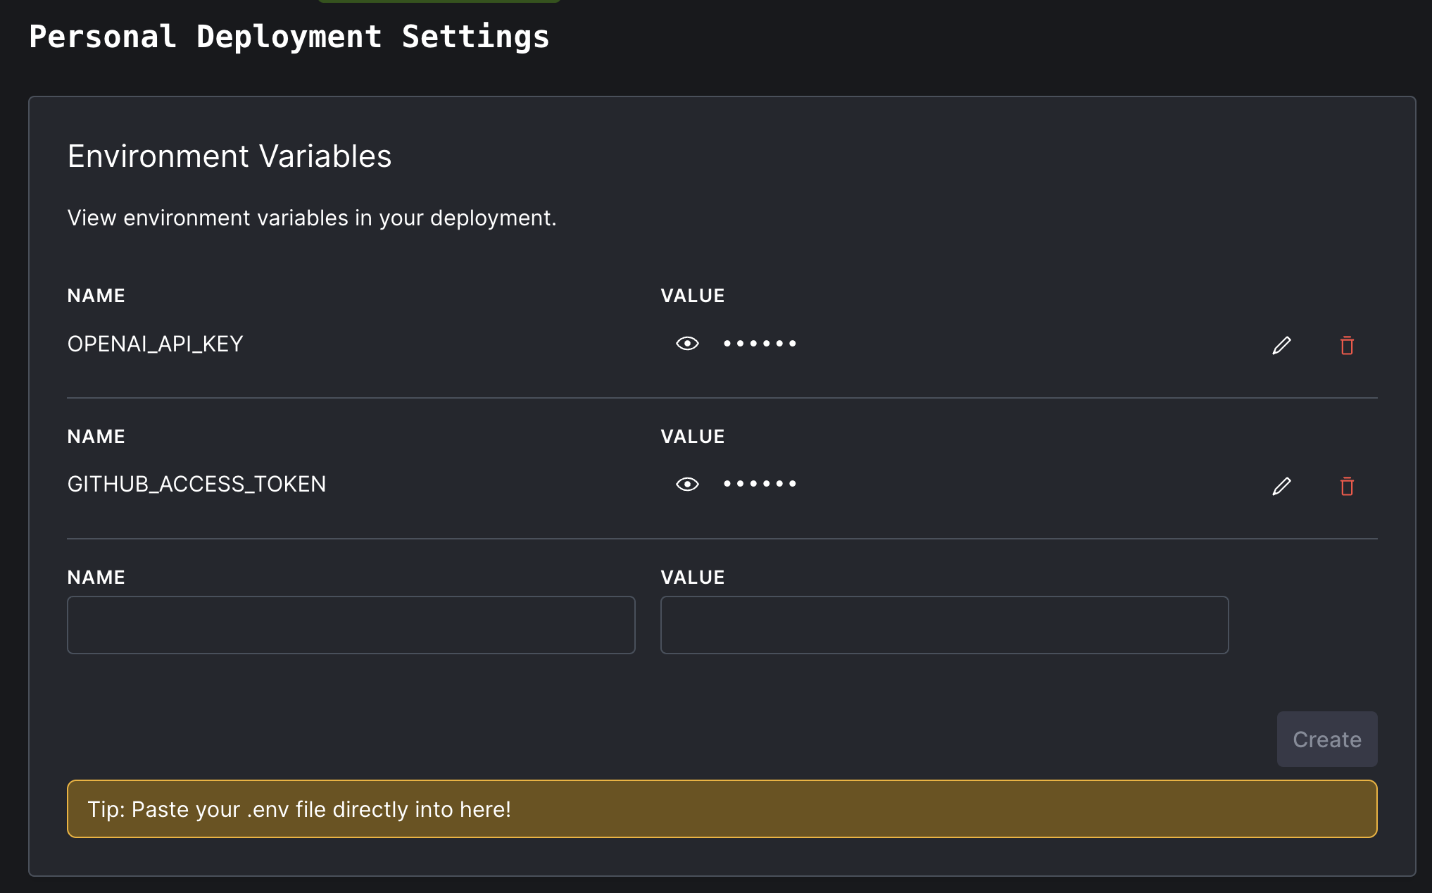The width and height of the screenshot is (1432, 893).
Task: Click the 'View environment variables' description text
Action: [x=311, y=218]
